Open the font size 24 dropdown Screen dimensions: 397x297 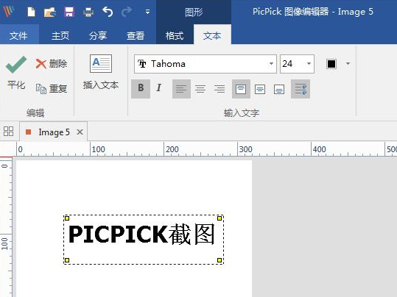(309, 64)
